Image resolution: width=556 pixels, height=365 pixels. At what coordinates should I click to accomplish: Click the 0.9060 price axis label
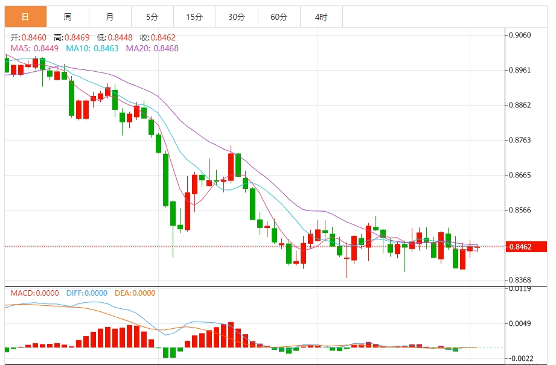pyautogui.click(x=520, y=35)
